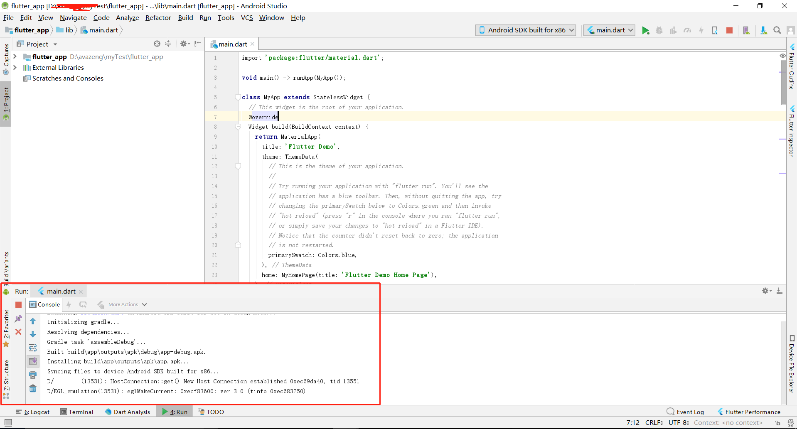Toggle the Flutter Inspector side panel
The image size is (797, 429).
click(x=792, y=131)
